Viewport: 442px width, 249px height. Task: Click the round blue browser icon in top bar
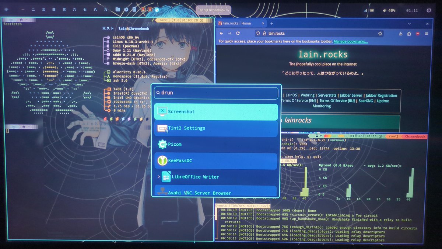pos(157,10)
